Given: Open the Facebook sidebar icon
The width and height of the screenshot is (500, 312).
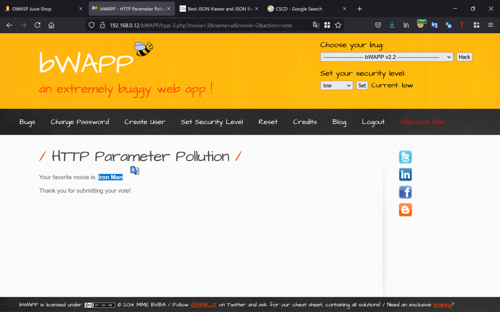Looking at the screenshot, I should tap(405, 192).
